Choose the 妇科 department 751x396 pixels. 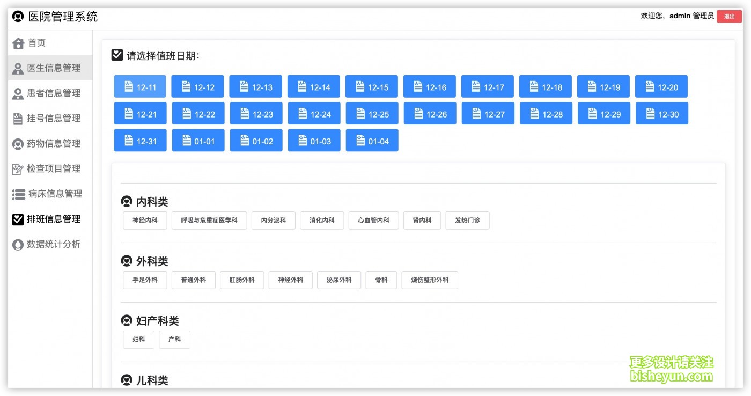pos(139,340)
